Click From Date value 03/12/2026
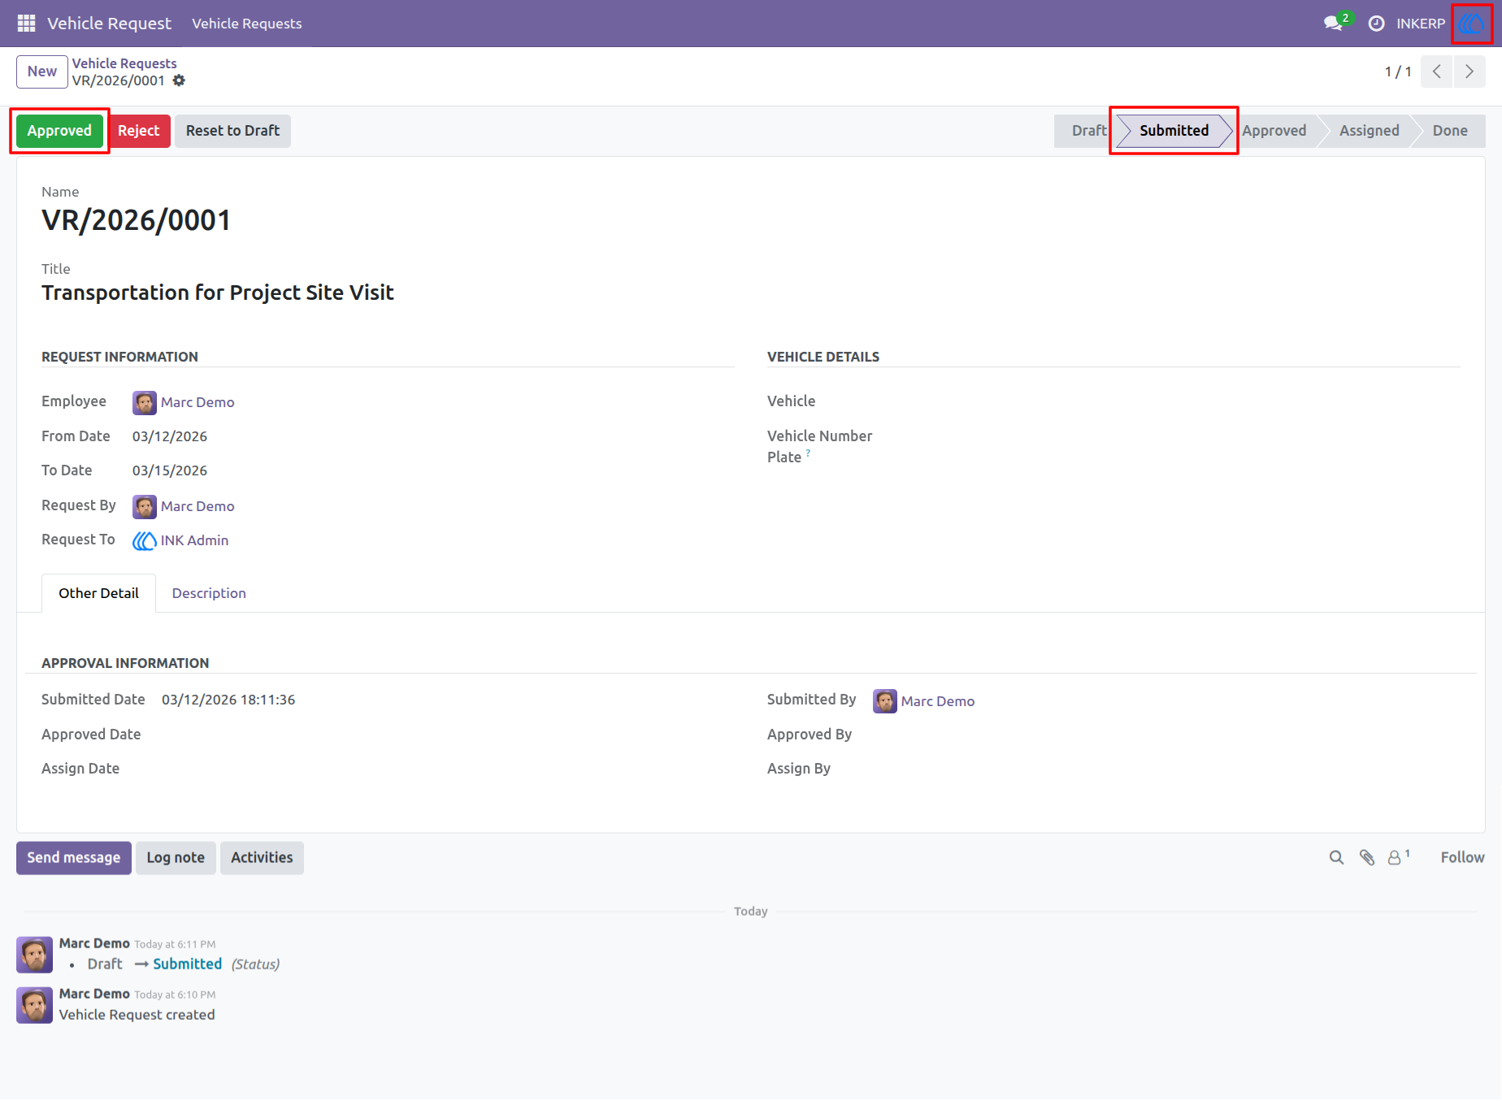1502x1101 pixels. click(170, 436)
